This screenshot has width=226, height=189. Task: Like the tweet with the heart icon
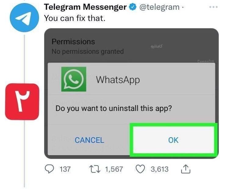140,169
